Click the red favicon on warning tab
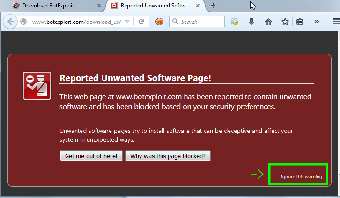 point(114,6)
